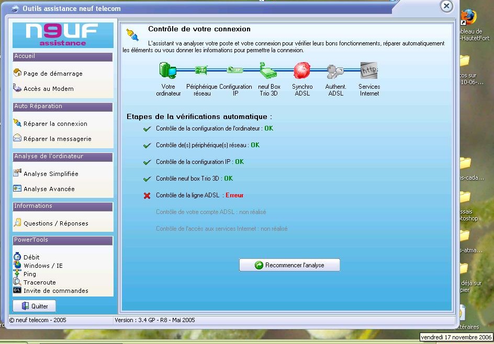Click the house icon beside Page de démarrage
Viewport: 494px width, 344px height.
pyautogui.click(x=17, y=73)
